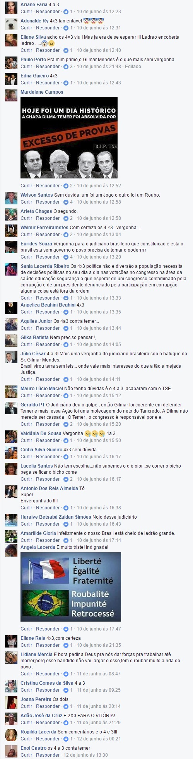This screenshot has width=193, height=759.
Task: Click like icon under Geraldo PT comment
Action: tap(66, 424)
